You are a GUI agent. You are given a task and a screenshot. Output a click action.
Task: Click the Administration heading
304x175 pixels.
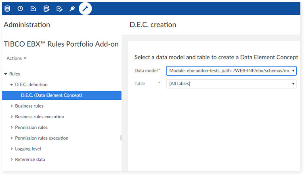(x=27, y=25)
